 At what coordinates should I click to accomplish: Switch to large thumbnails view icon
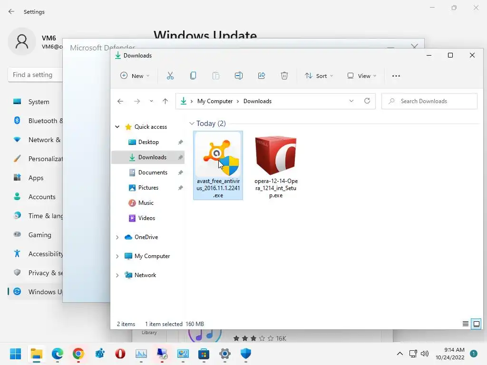coord(476,324)
